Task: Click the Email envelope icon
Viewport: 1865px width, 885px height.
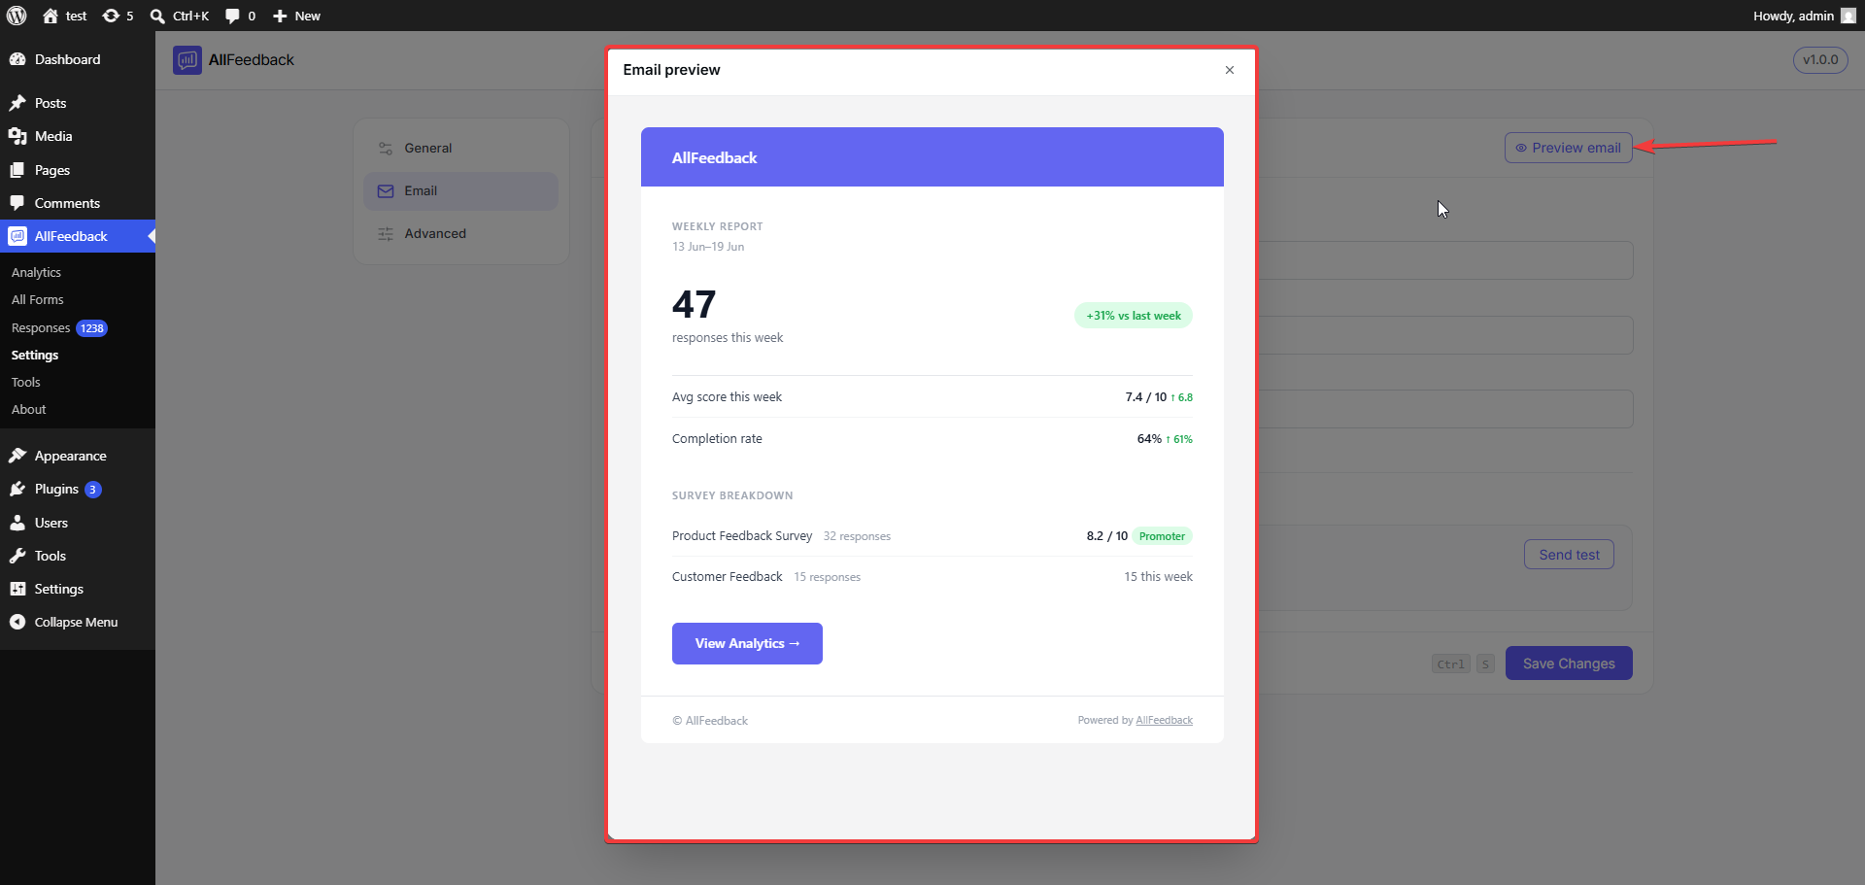Action: (386, 191)
